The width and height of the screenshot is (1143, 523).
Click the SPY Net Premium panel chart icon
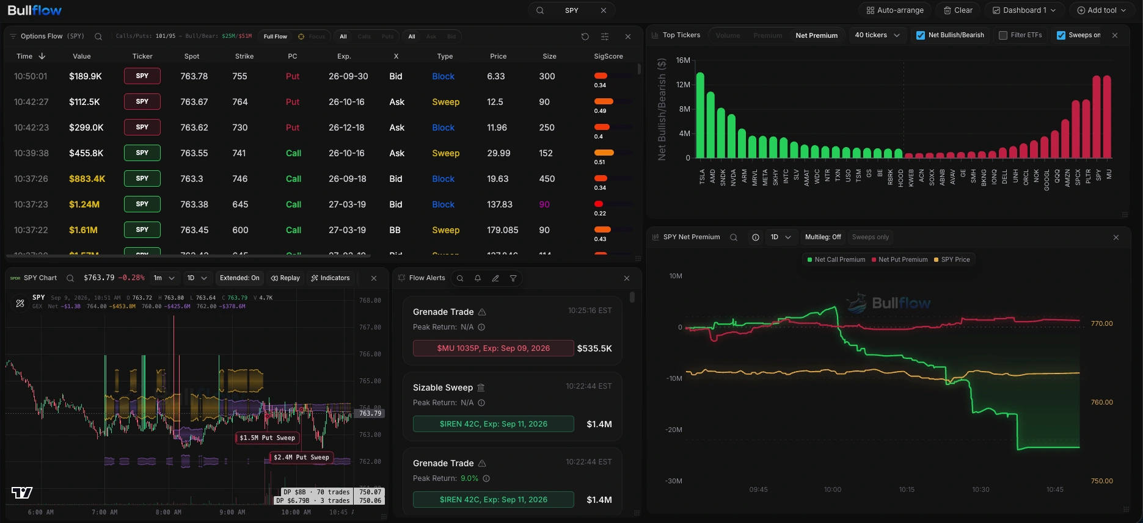pos(655,237)
